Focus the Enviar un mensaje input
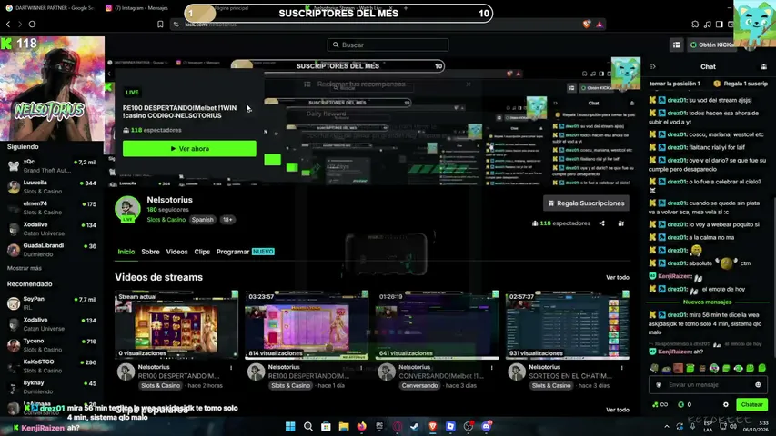The height and width of the screenshot is (436, 776). coord(708,384)
